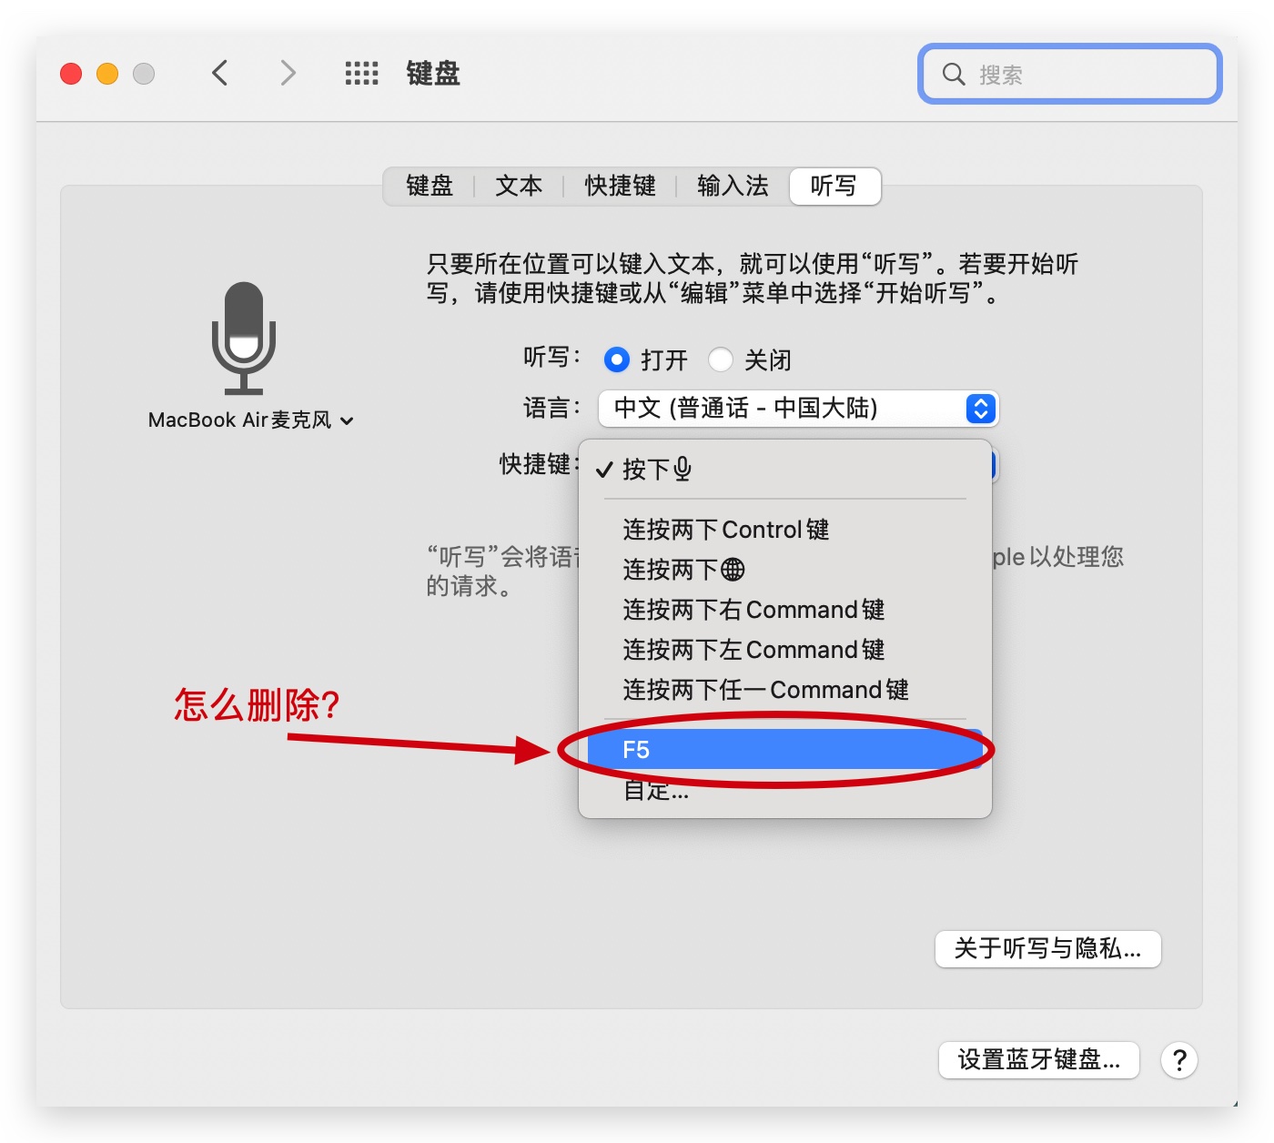Click the forward navigation arrow
This screenshot has height=1143, width=1274.
(x=288, y=73)
